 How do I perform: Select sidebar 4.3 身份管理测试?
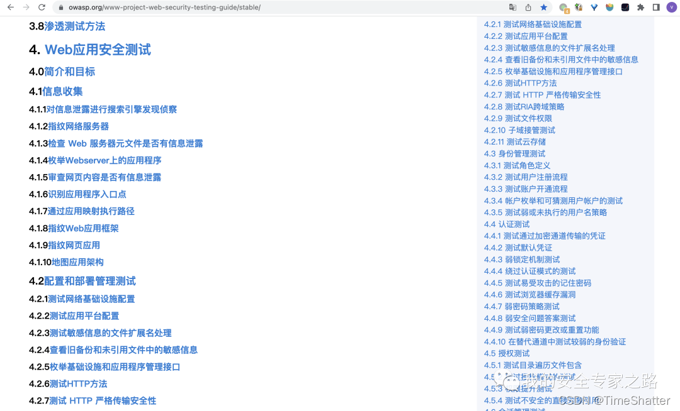(515, 153)
